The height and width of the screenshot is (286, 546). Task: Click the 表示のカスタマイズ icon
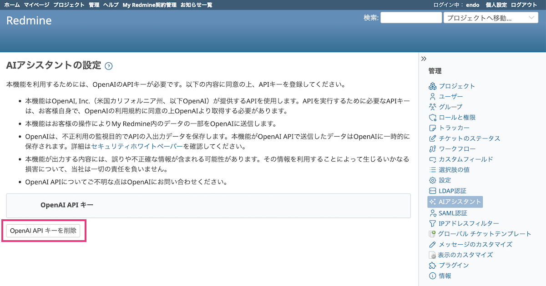coord(432,255)
